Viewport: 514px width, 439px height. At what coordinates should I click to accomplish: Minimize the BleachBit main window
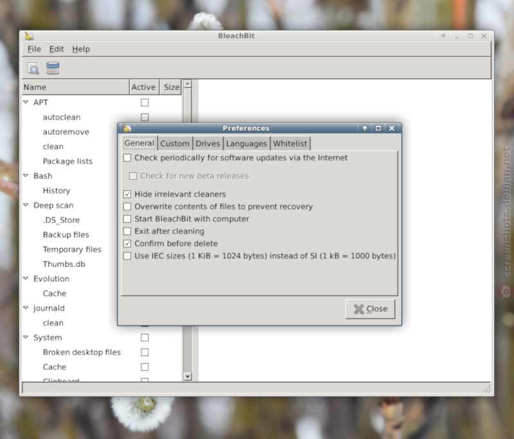pos(457,36)
